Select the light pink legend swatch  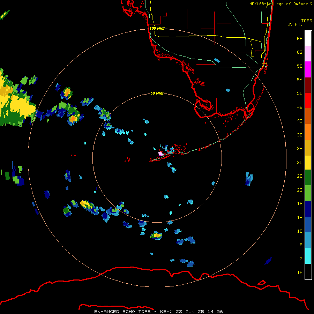pos(308,54)
